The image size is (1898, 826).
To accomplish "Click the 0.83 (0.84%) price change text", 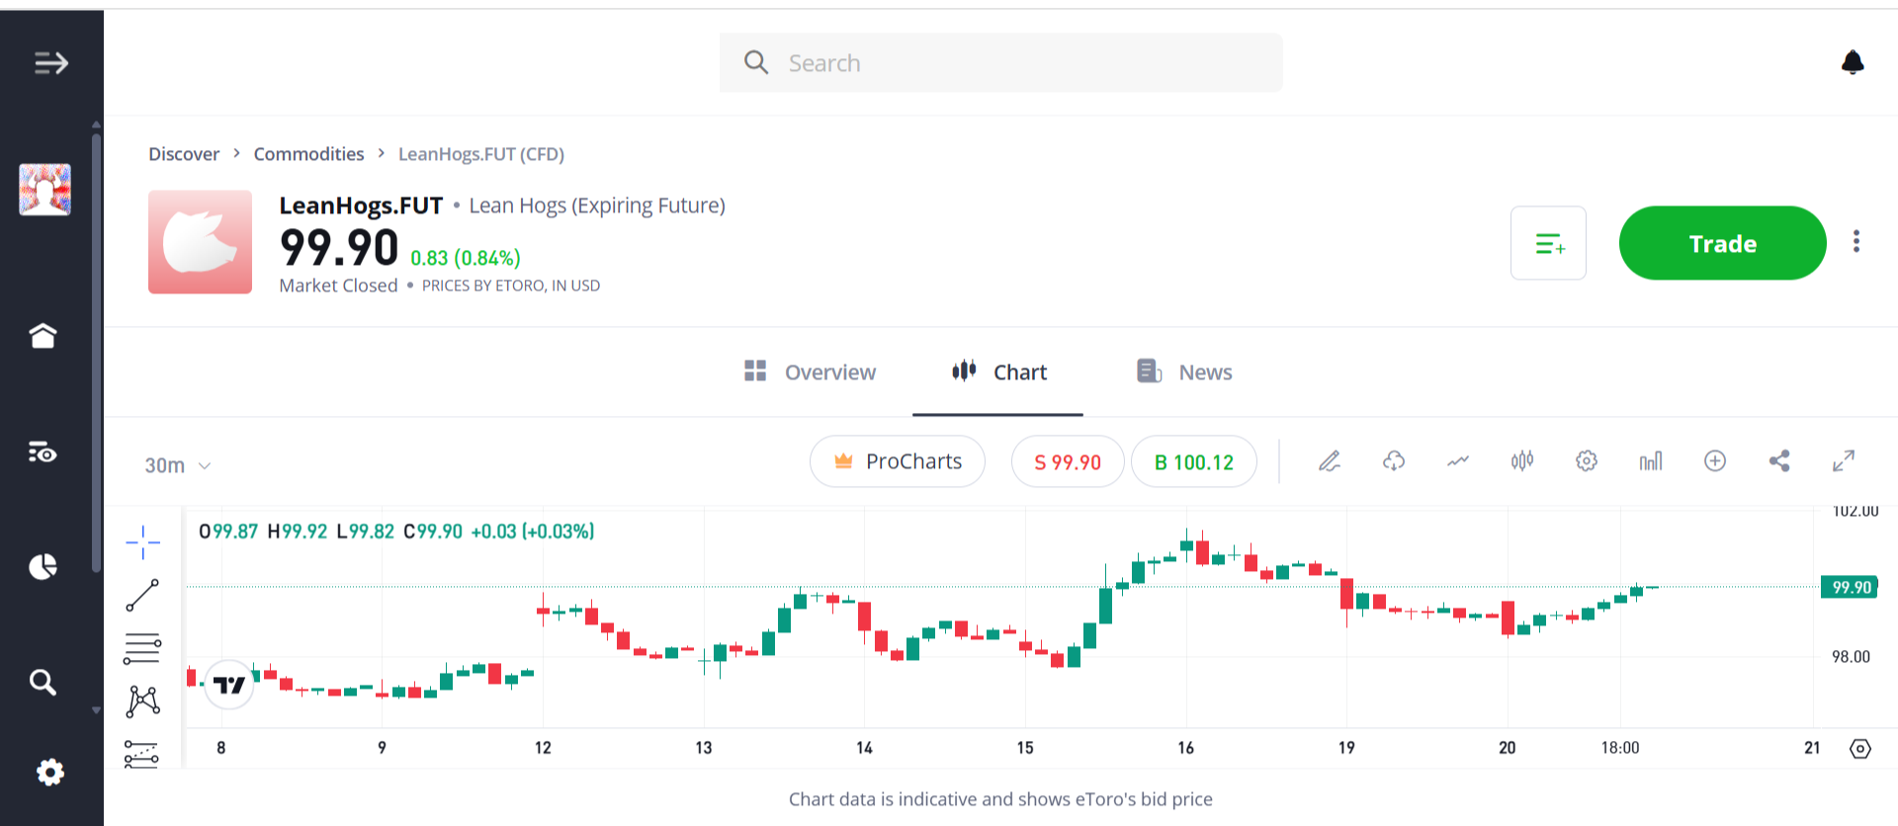I will point(466,258).
